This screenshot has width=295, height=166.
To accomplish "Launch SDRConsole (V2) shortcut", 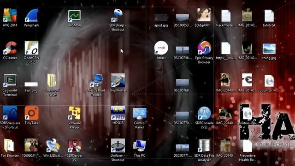I will click(x=204, y=113).
